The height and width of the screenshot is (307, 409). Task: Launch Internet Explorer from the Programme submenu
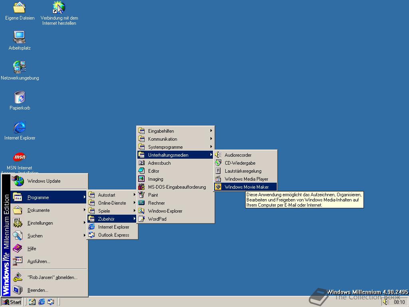point(112,227)
